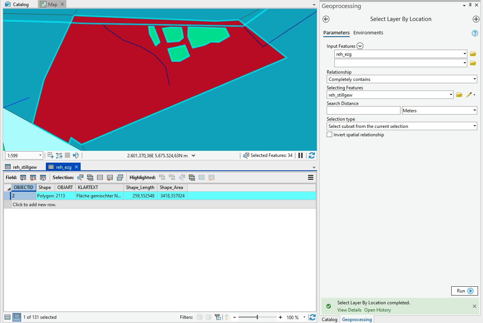The height and width of the screenshot is (323, 483).
Task: Expand Input Features options chevron
Action: [360, 46]
